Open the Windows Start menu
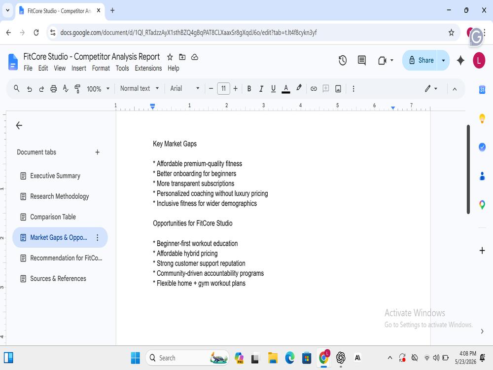This screenshot has width=493, height=370. coord(135,358)
